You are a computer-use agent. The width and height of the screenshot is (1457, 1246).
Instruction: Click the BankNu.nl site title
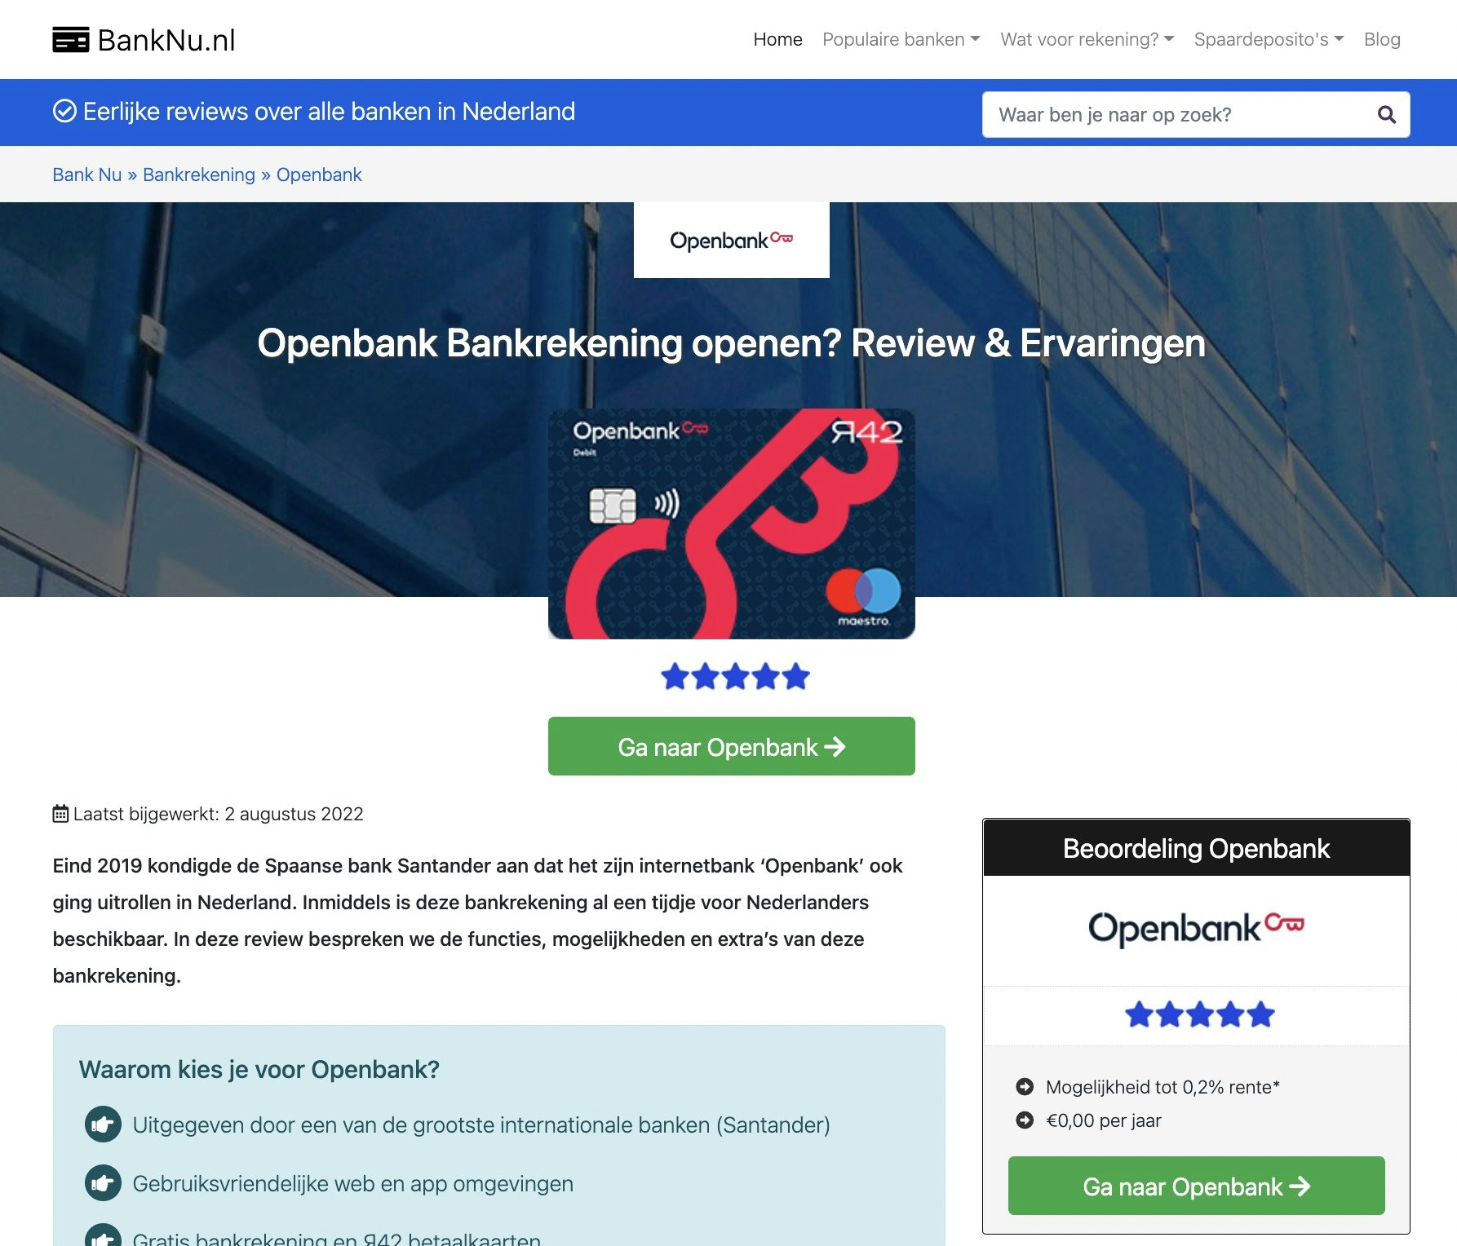coord(166,40)
